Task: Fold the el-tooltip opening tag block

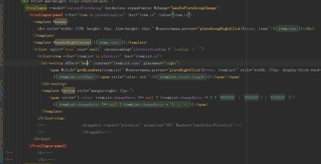Action: click(3, 63)
